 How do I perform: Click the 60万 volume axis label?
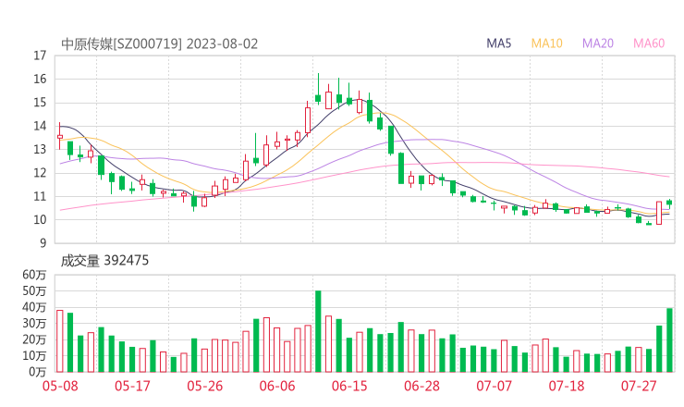pyautogui.click(x=34, y=275)
